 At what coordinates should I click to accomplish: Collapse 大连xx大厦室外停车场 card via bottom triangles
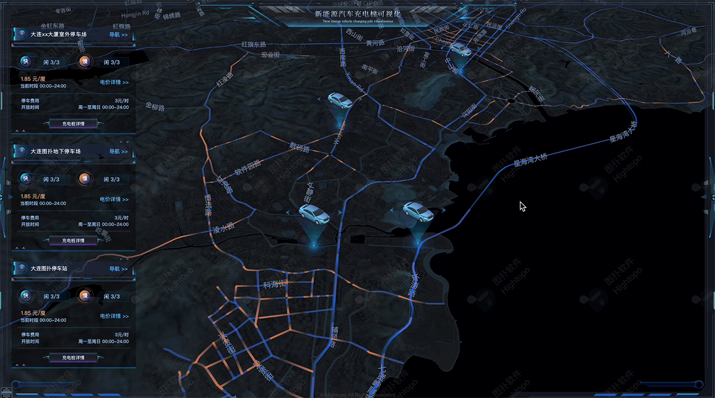(x=20, y=131)
